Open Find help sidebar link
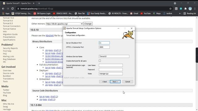The width and height of the screenshot is (198, 111). click(x=7, y=51)
